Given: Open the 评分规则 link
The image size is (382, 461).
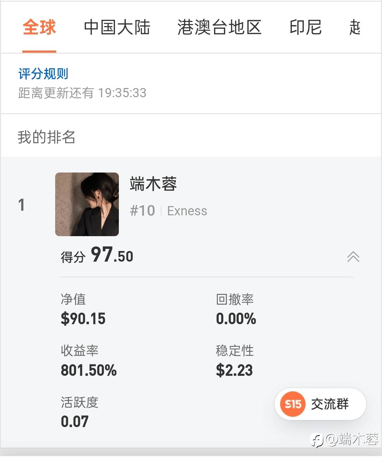Looking at the screenshot, I should coord(43,74).
